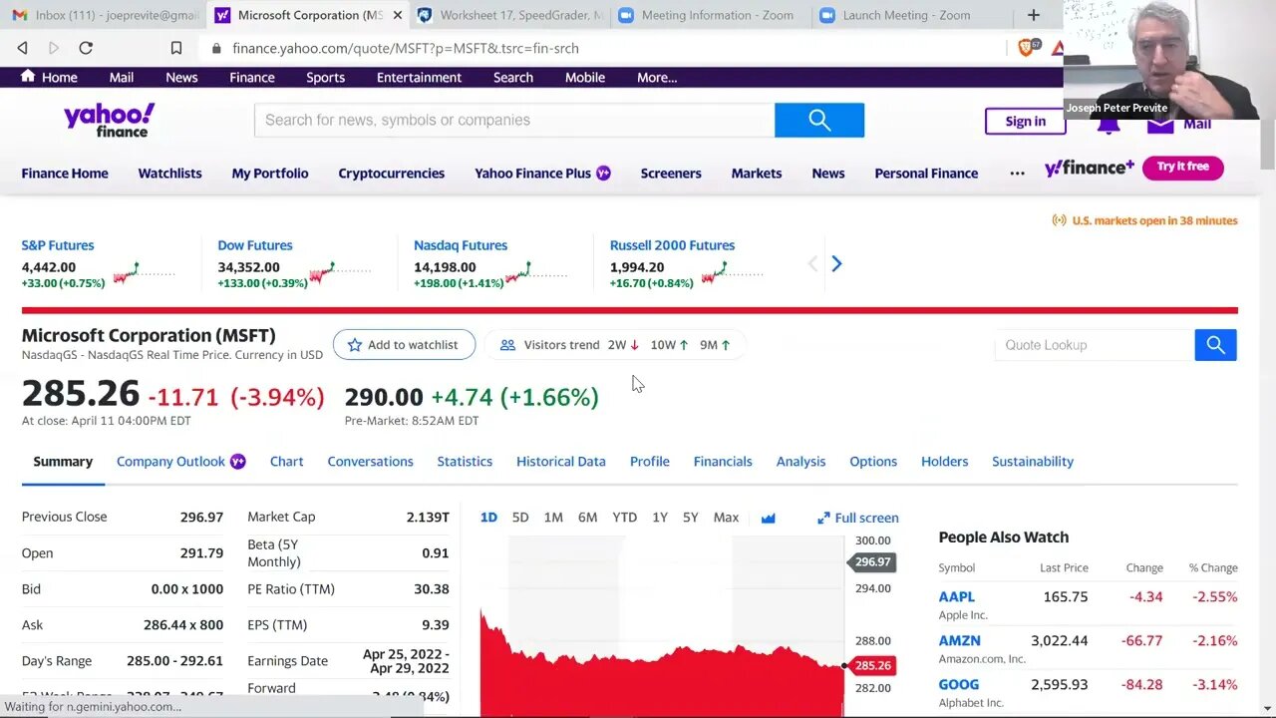Click the next arrow in futures carousel
This screenshot has width=1276, height=718.
click(836, 263)
